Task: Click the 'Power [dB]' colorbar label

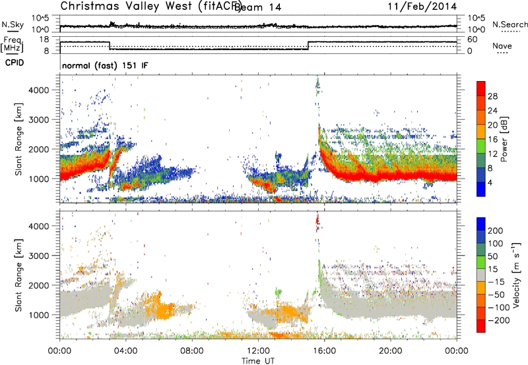Action: click(x=504, y=139)
